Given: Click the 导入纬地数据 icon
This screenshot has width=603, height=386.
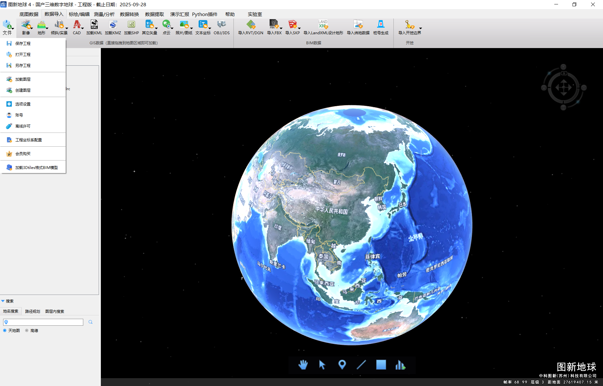Looking at the screenshot, I should tap(358, 24).
